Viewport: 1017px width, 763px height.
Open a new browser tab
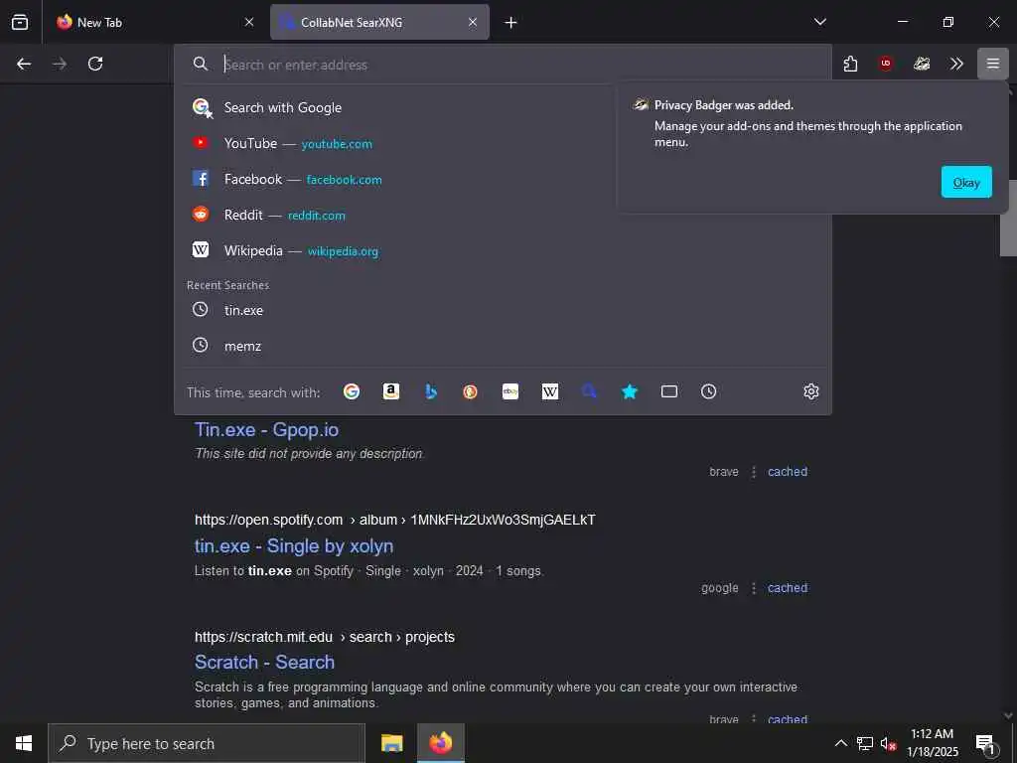coord(511,23)
